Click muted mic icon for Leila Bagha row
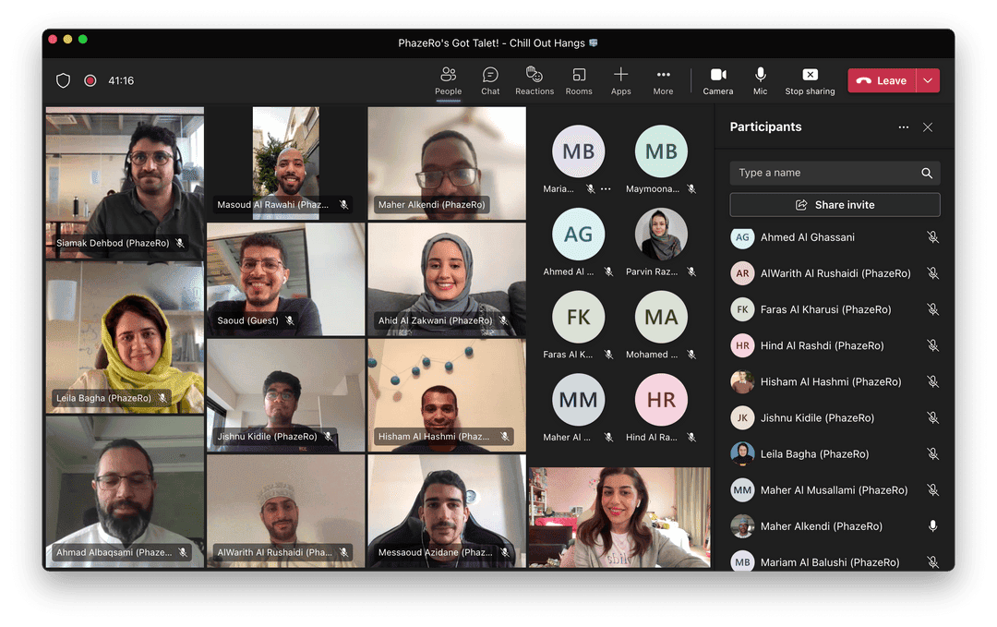The image size is (997, 627). coord(932,454)
